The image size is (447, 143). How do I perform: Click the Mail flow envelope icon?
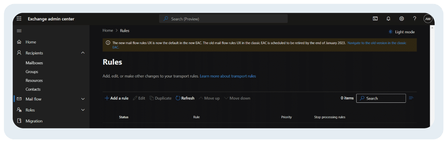pyautogui.click(x=19, y=99)
